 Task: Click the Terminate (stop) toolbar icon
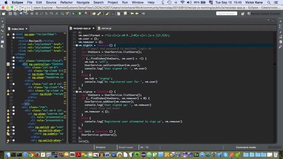click(x=37, y=14)
